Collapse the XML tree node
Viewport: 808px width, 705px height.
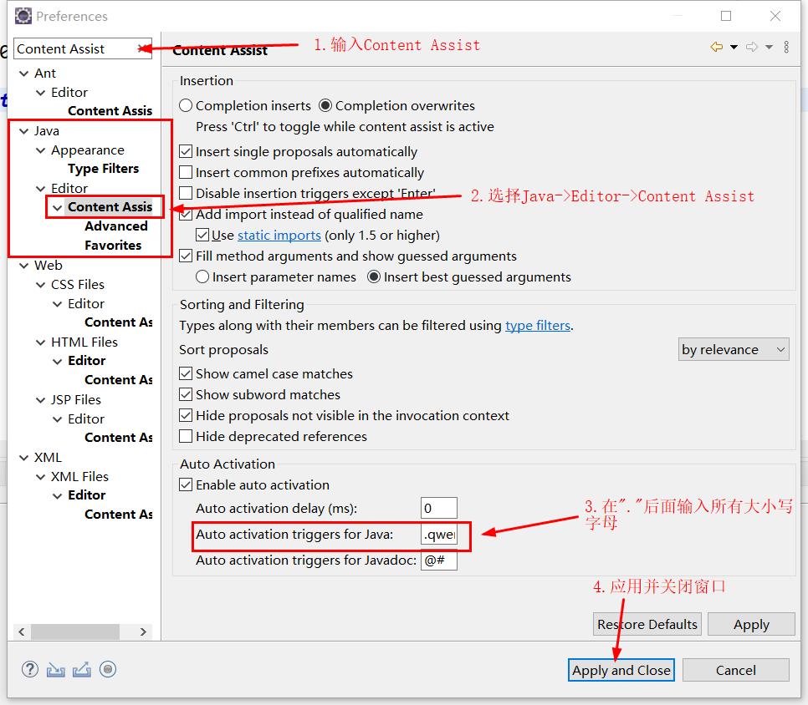tap(23, 458)
